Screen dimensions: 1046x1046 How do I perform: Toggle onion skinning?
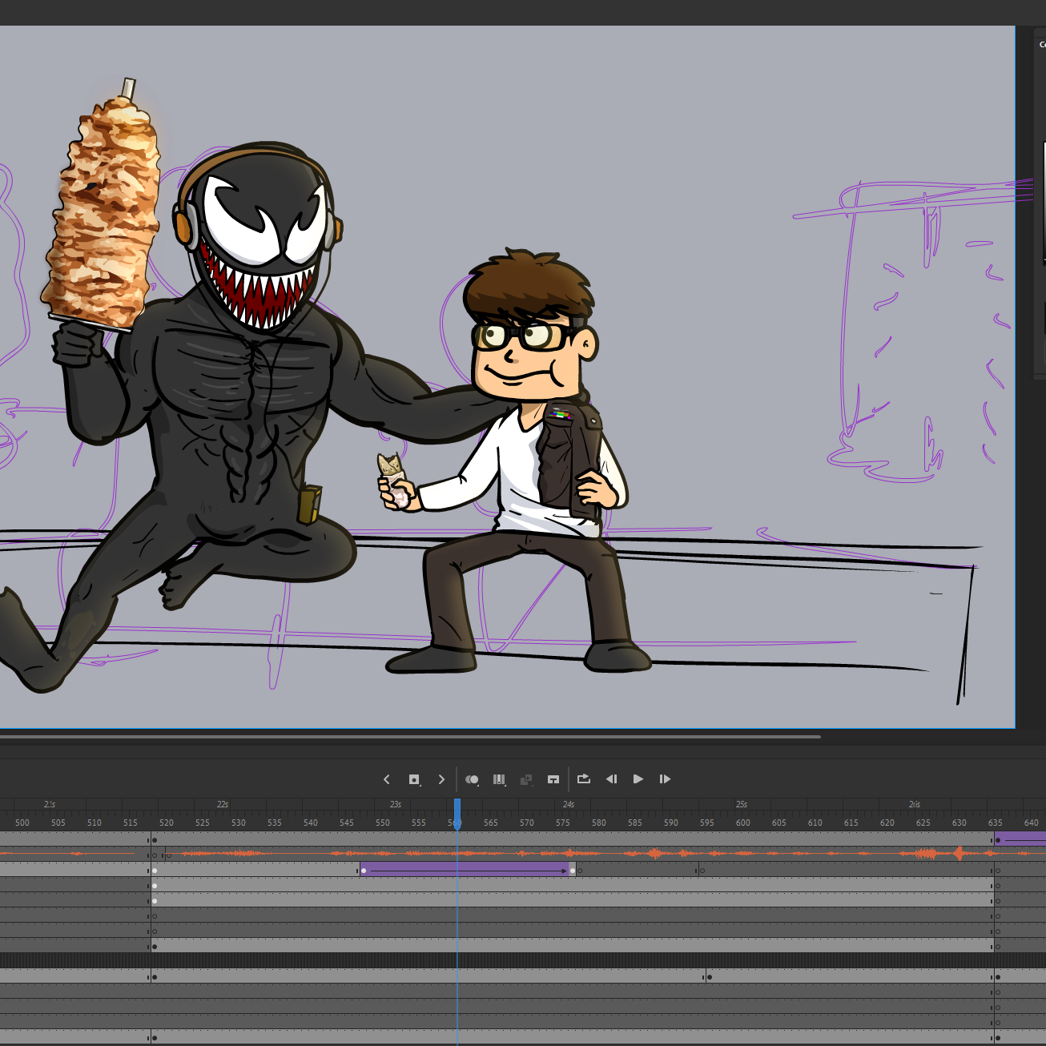[x=472, y=779]
